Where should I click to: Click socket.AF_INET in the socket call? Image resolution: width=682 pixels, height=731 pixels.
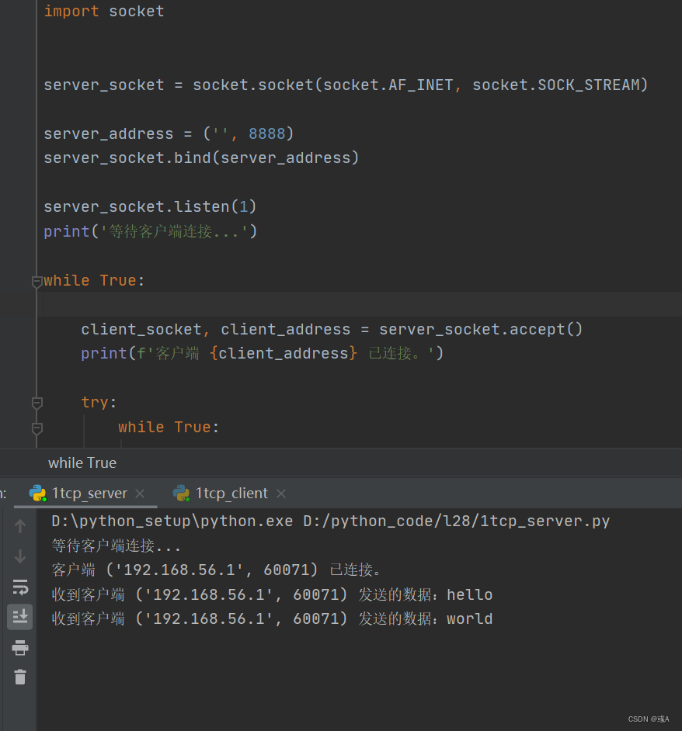pyautogui.click(x=388, y=85)
